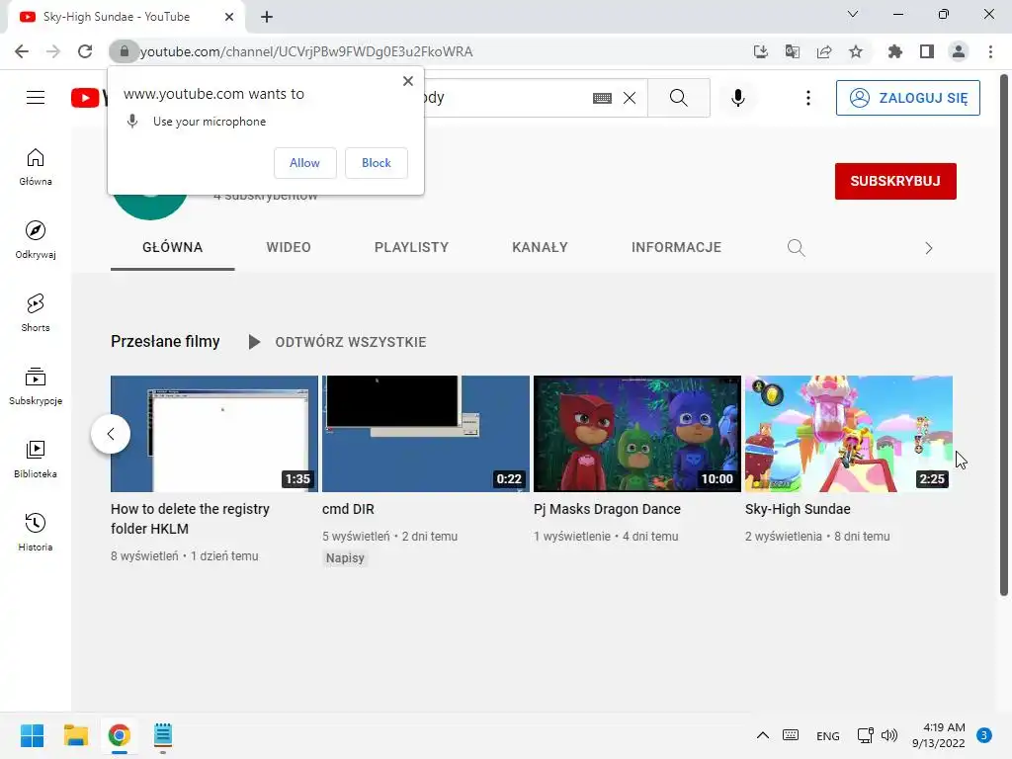Clear the search box text
The height and width of the screenshot is (759, 1012).
tap(630, 98)
